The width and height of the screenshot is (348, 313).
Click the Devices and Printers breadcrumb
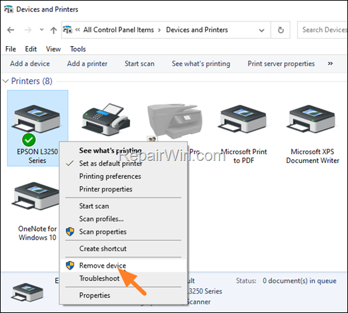pos(197,30)
